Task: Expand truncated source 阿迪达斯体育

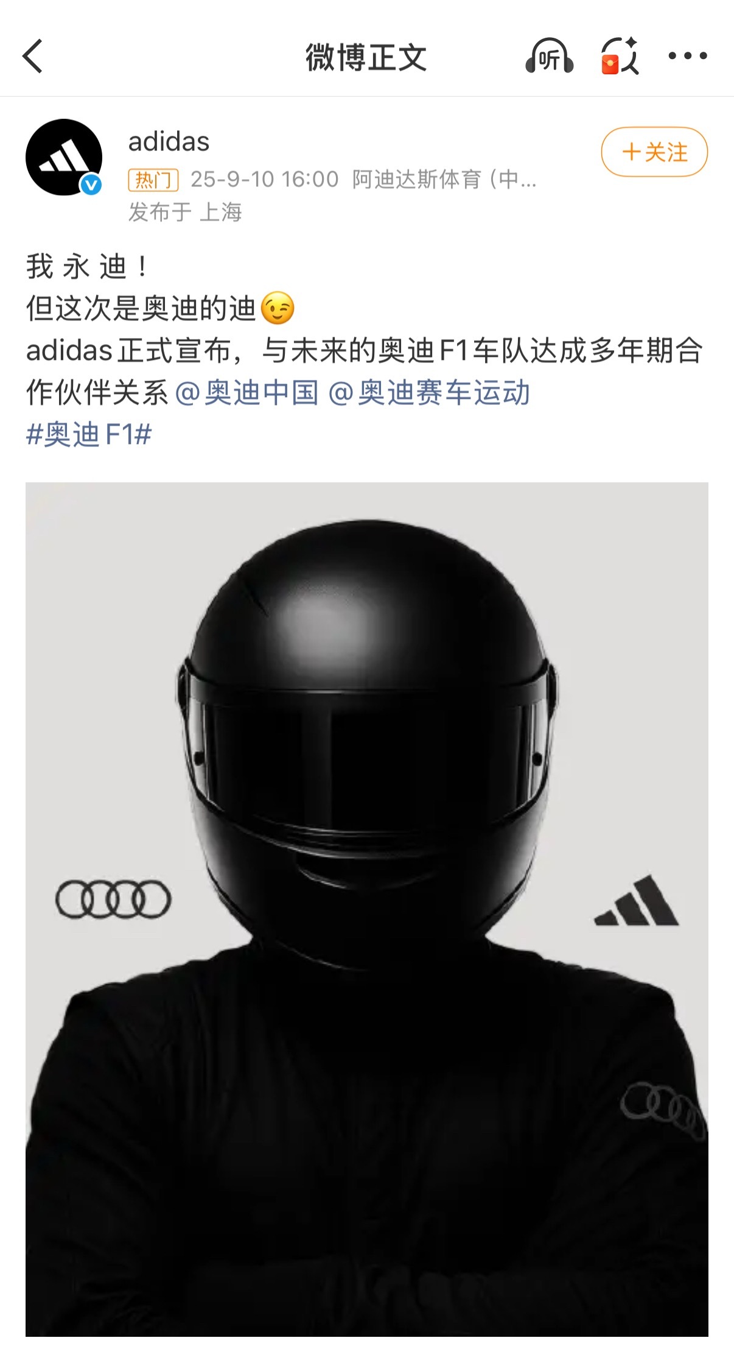Action: pos(444,180)
